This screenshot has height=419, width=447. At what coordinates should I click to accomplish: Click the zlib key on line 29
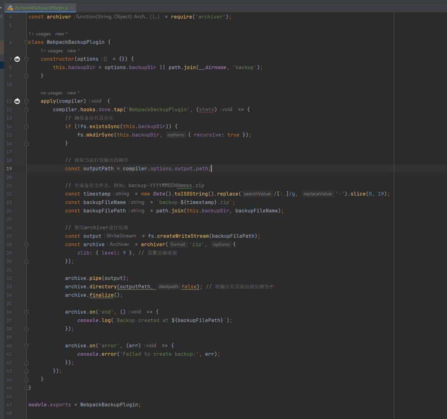point(83,253)
